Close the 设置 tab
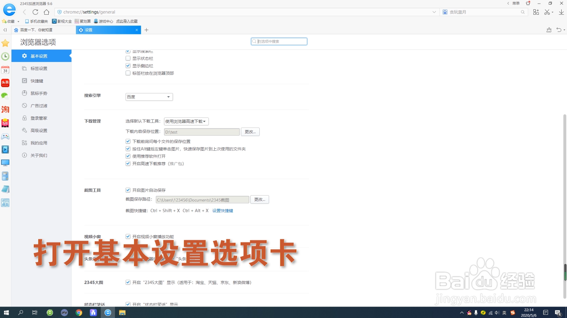This screenshot has width=567, height=318. [136, 30]
